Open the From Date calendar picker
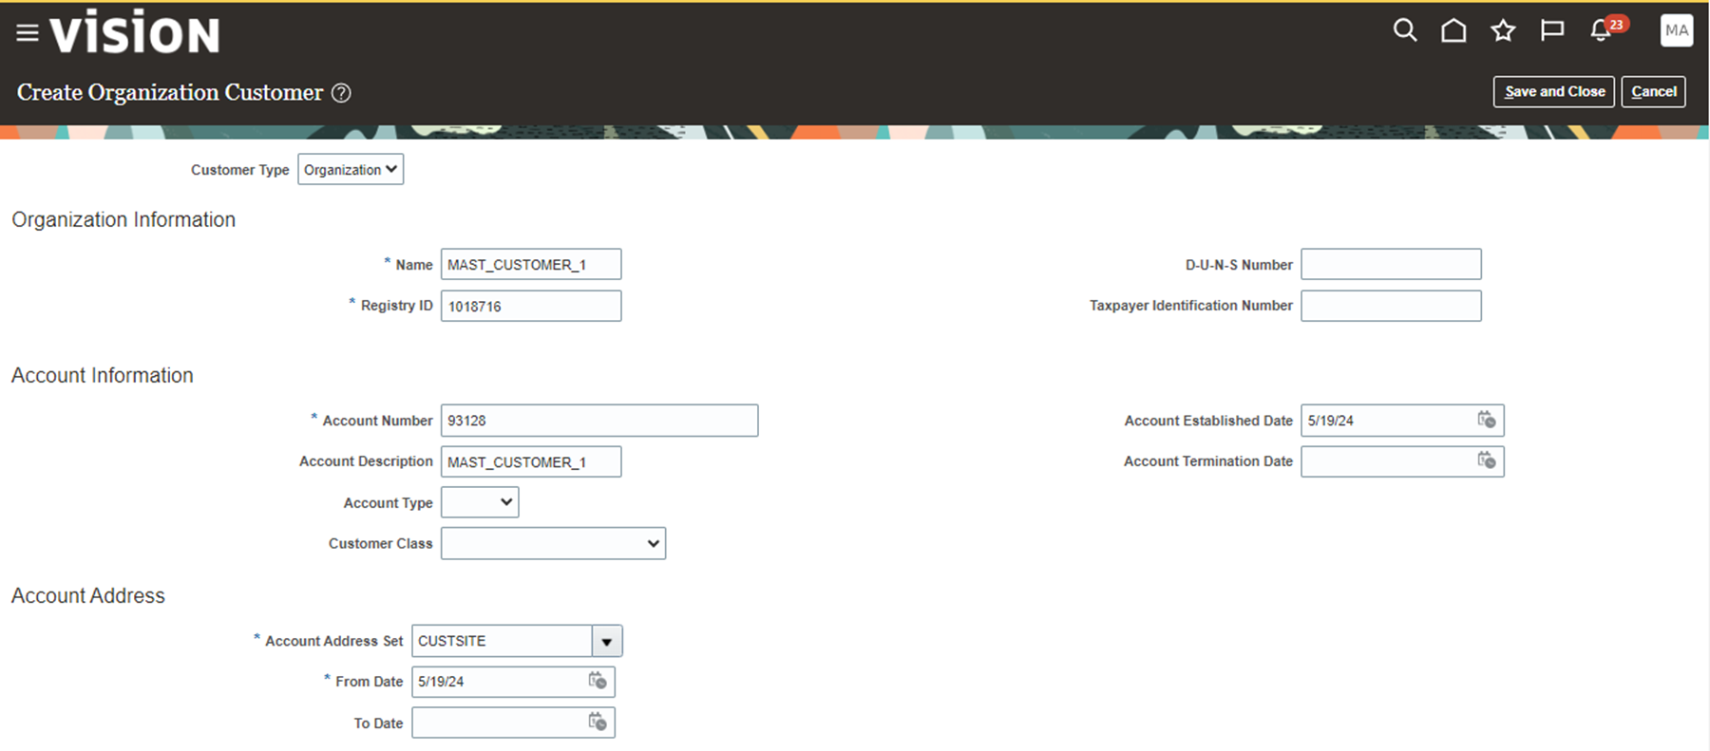1710x751 pixels. 598,681
